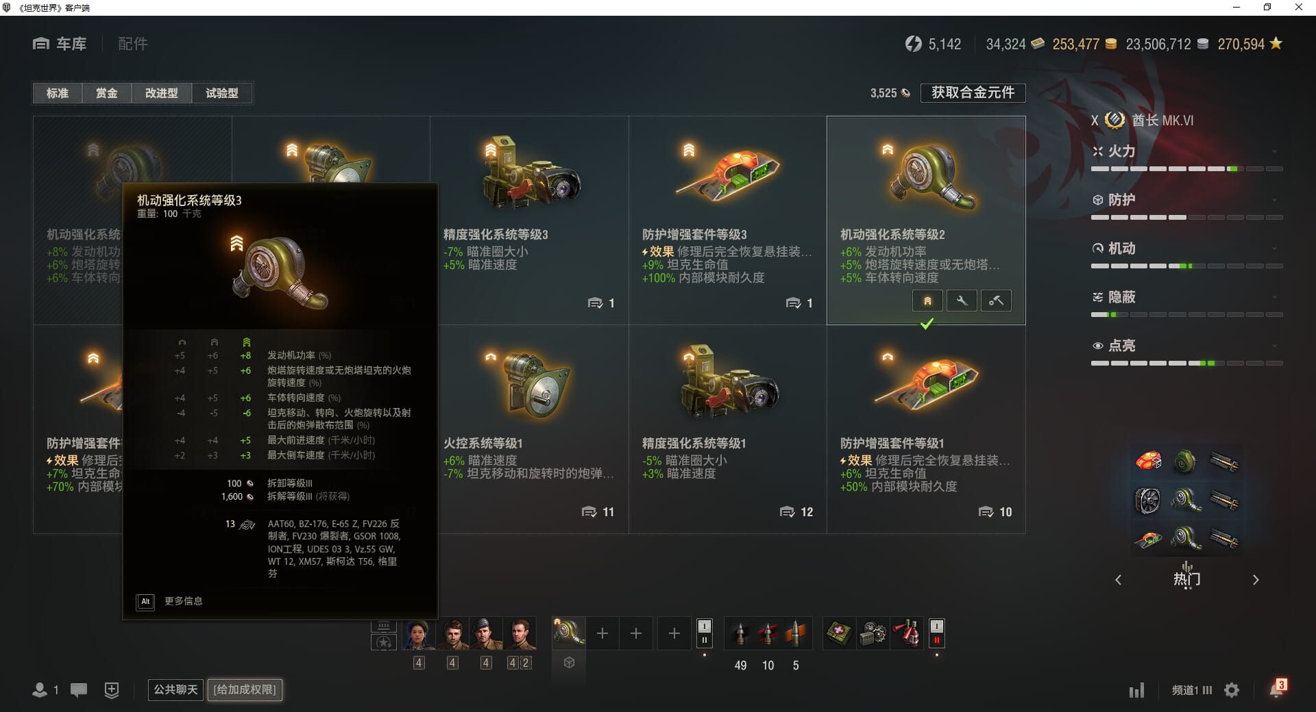
Task: Select the repair kit consumable slot
Action: click(x=873, y=633)
